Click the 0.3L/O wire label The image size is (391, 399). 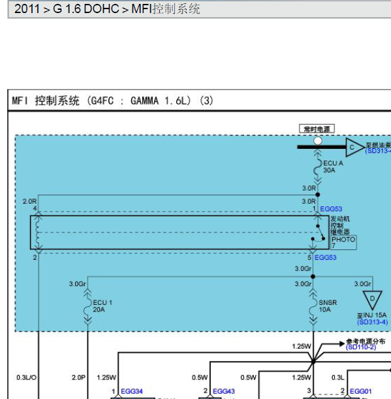coord(27,377)
